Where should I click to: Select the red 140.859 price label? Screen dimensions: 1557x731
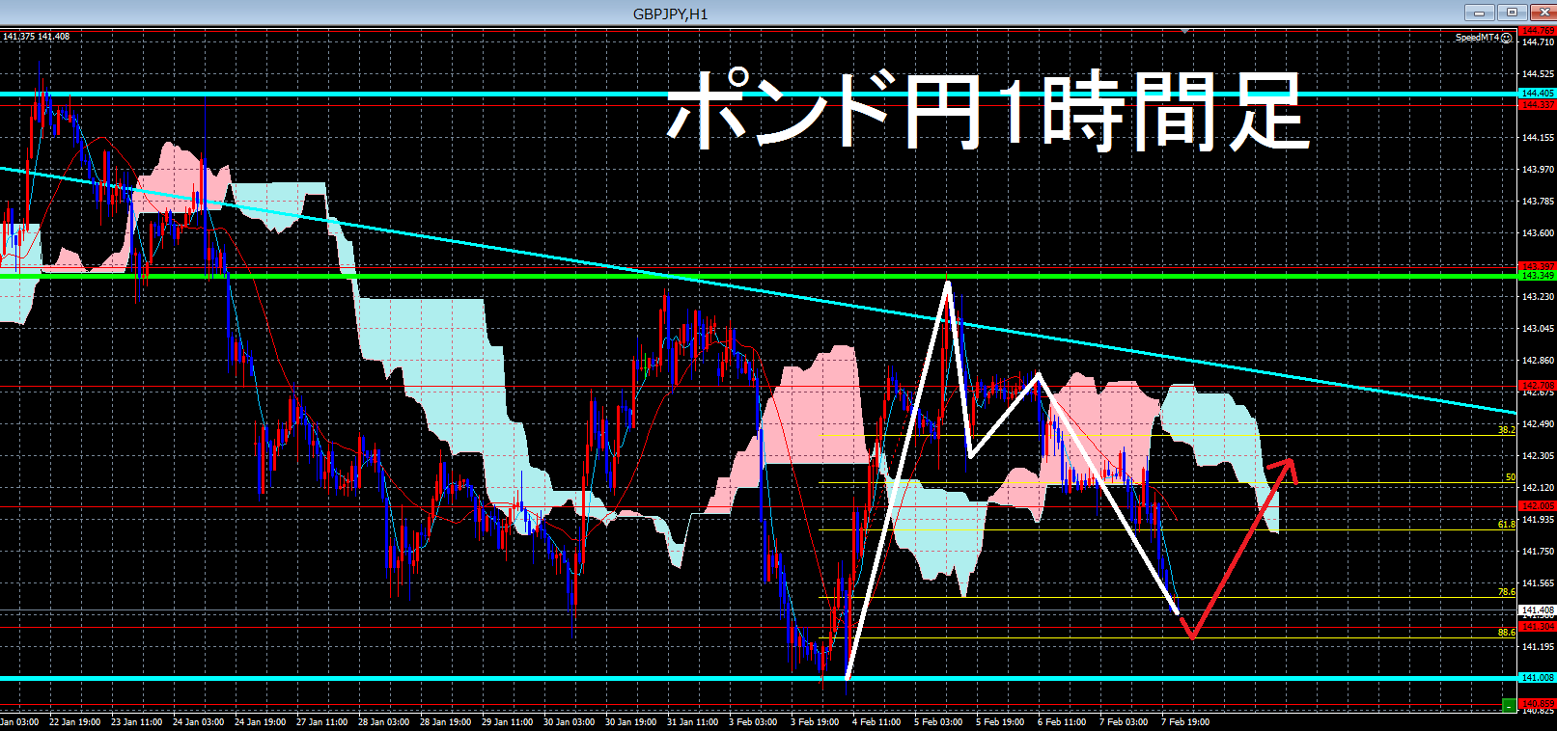[1538, 703]
